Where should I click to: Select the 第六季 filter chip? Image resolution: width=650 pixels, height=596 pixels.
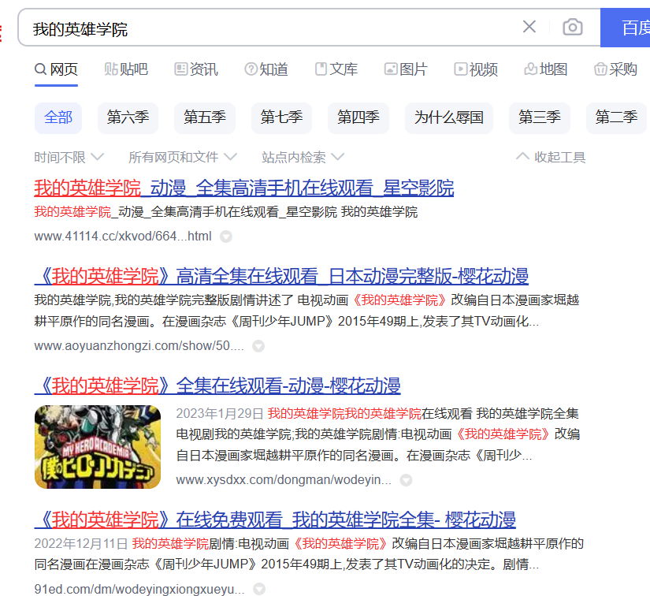pyautogui.click(x=128, y=117)
